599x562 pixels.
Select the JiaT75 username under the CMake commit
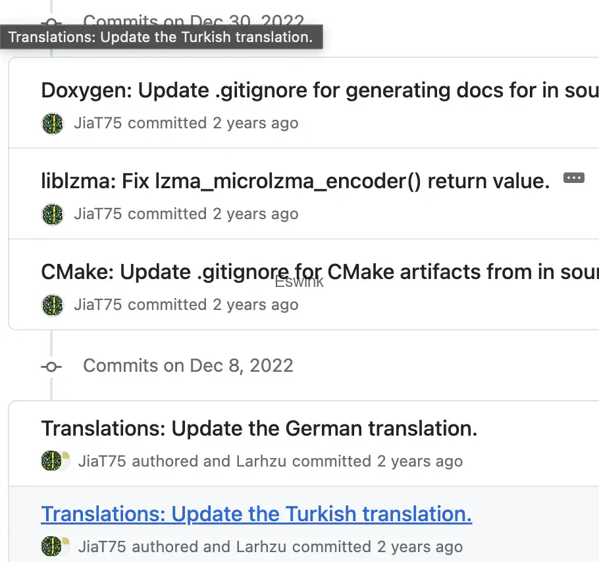98,305
